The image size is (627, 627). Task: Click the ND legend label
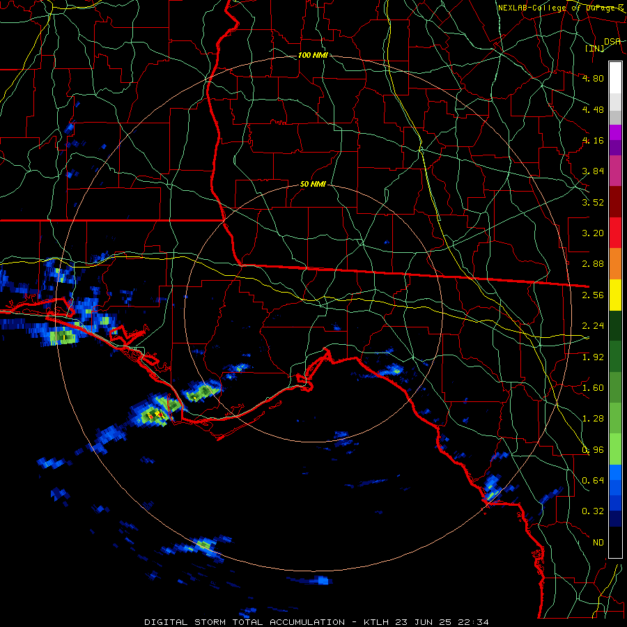[x=598, y=543]
